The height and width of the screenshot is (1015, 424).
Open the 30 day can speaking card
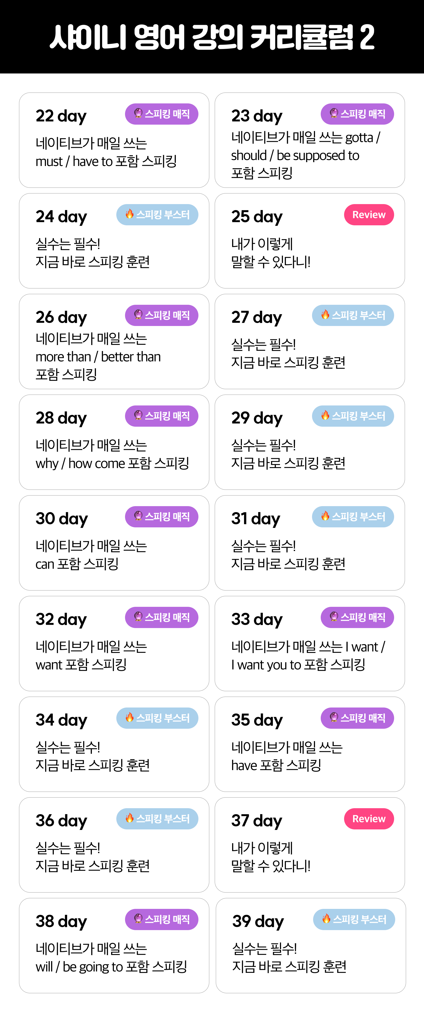[x=114, y=543]
